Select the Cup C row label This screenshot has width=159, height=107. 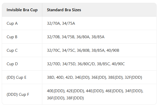tap(12, 50)
